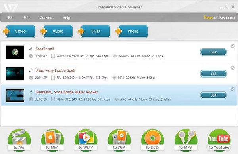Convert to WMV format

click(86, 140)
